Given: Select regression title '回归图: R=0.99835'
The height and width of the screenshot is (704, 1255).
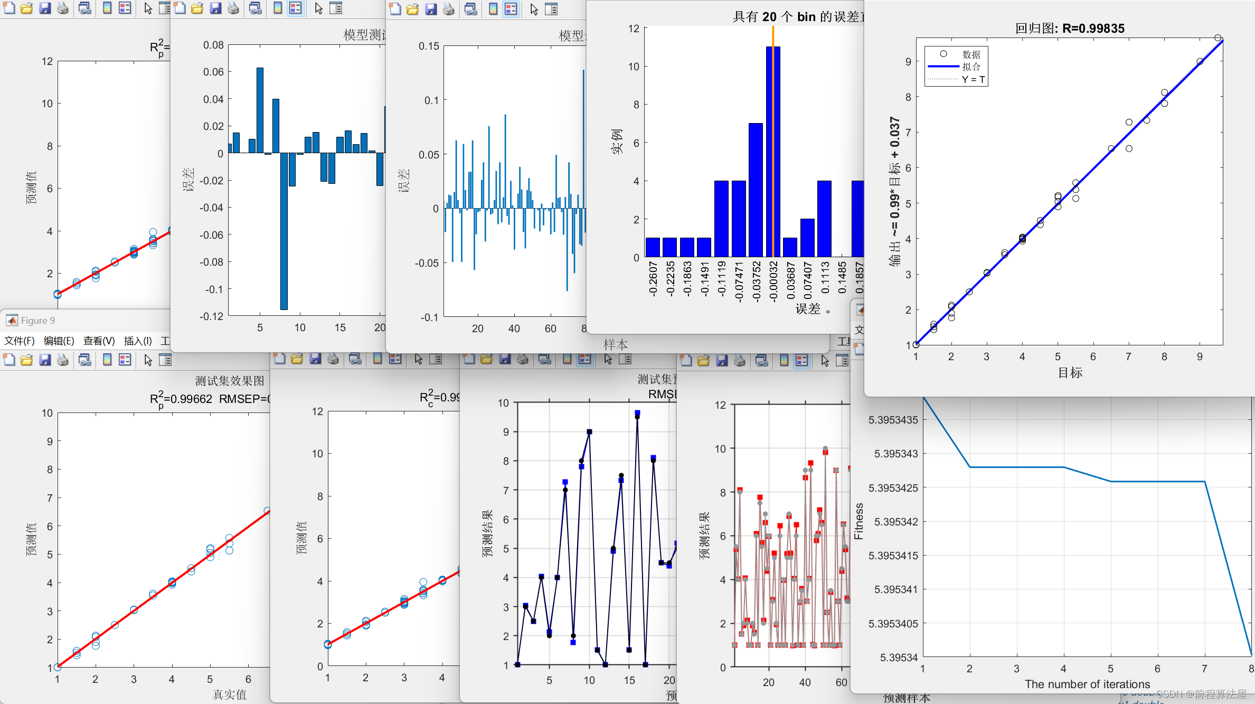Looking at the screenshot, I should tap(1070, 29).
